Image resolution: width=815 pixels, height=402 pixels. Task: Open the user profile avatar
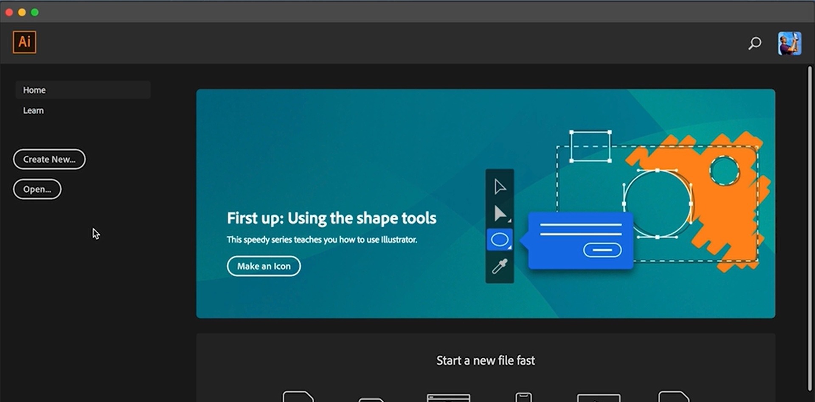pos(789,43)
